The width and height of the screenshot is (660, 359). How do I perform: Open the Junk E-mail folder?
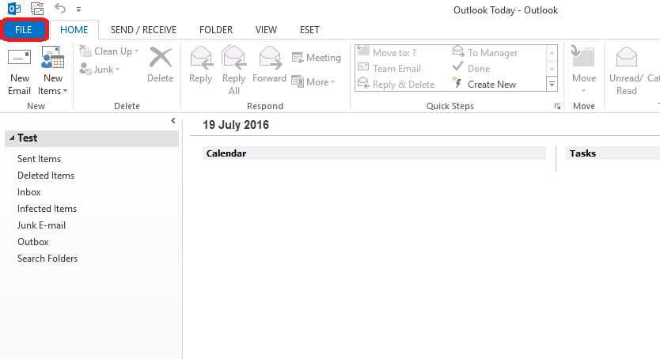coord(42,225)
